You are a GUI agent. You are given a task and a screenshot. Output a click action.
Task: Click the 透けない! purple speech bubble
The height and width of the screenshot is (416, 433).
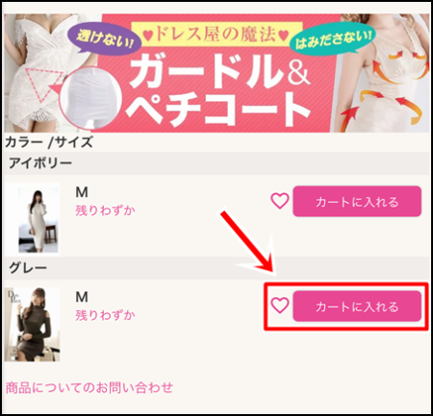[x=104, y=40]
